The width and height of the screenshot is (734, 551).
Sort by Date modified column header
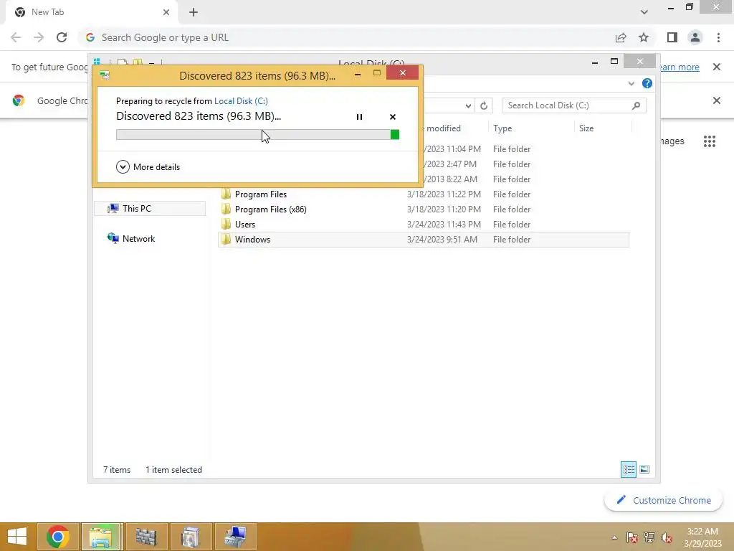tap(442, 128)
